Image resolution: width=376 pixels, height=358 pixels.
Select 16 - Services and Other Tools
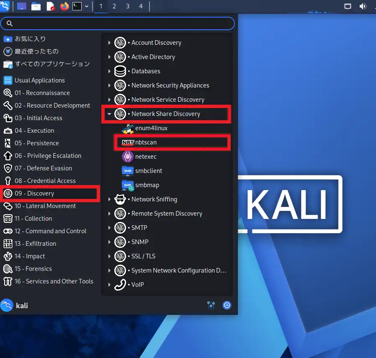tap(50, 281)
